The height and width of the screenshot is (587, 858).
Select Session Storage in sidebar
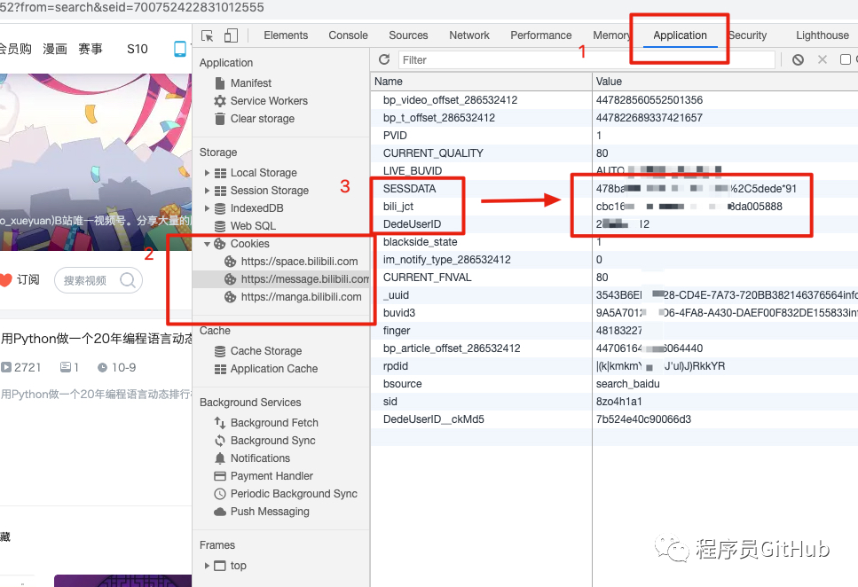[x=269, y=191]
